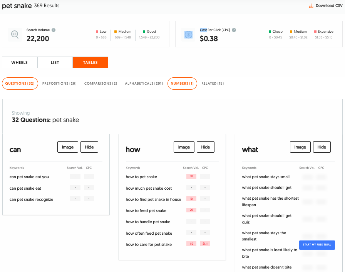Click the $1.11 CPC value cell
The image size is (345, 272).
[205, 244]
